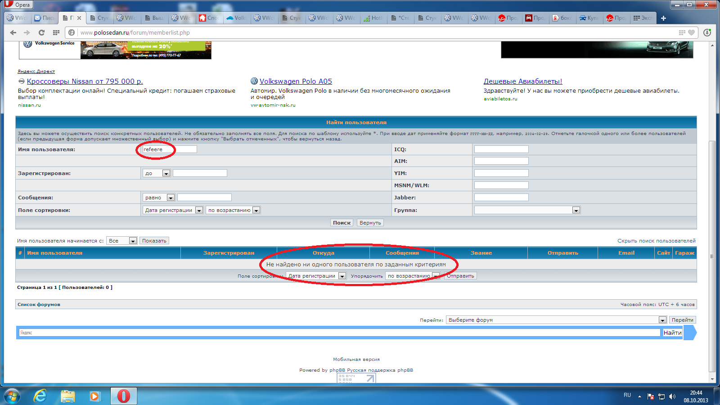The width and height of the screenshot is (720, 405).
Task: Click the Windows Start button
Action: click(12, 396)
